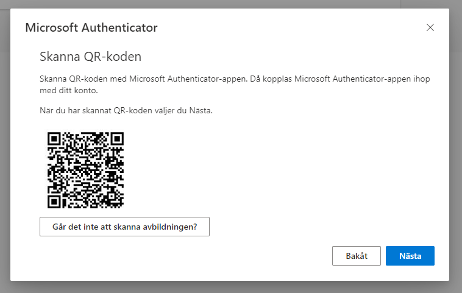Image resolution: width=462 pixels, height=293 pixels.
Task: Open "Går det inte att skanna avbildningen?"
Action: 124,227
